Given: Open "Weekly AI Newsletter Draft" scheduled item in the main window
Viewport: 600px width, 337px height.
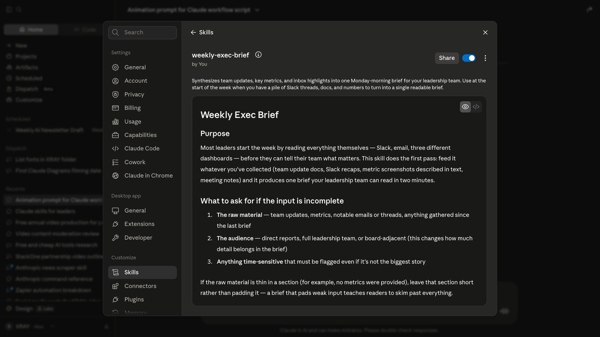Looking at the screenshot, I should (x=49, y=130).
